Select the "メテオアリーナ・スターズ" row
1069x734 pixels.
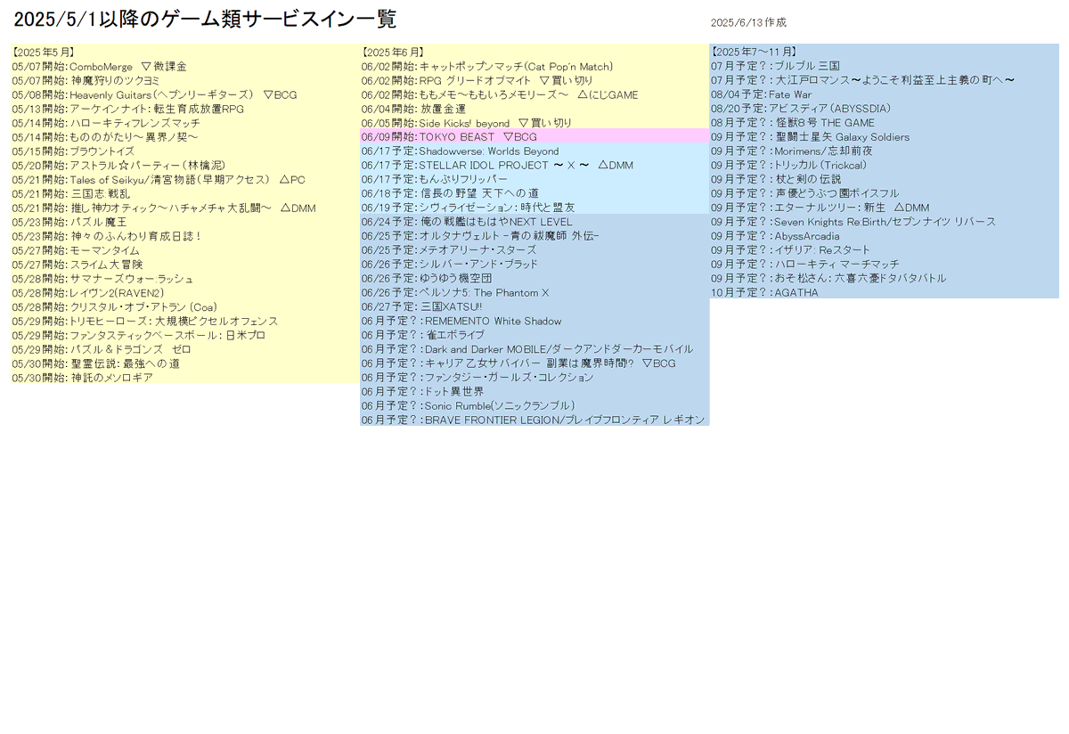534,250
